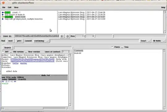Click the SHA1 ID field

37,36
